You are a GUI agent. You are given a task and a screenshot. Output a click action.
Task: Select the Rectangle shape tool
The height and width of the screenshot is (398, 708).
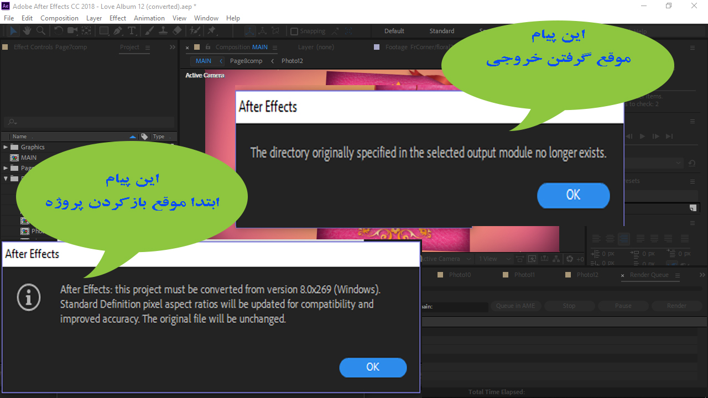pyautogui.click(x=104, y=31)
